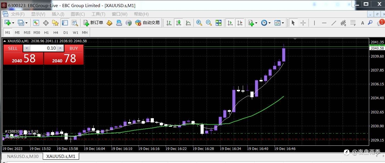Screen dimensions: 385x163
Task: Collapse one-click trading panel triangle near XAUUSD.s
Action: [x=5, y=41]
